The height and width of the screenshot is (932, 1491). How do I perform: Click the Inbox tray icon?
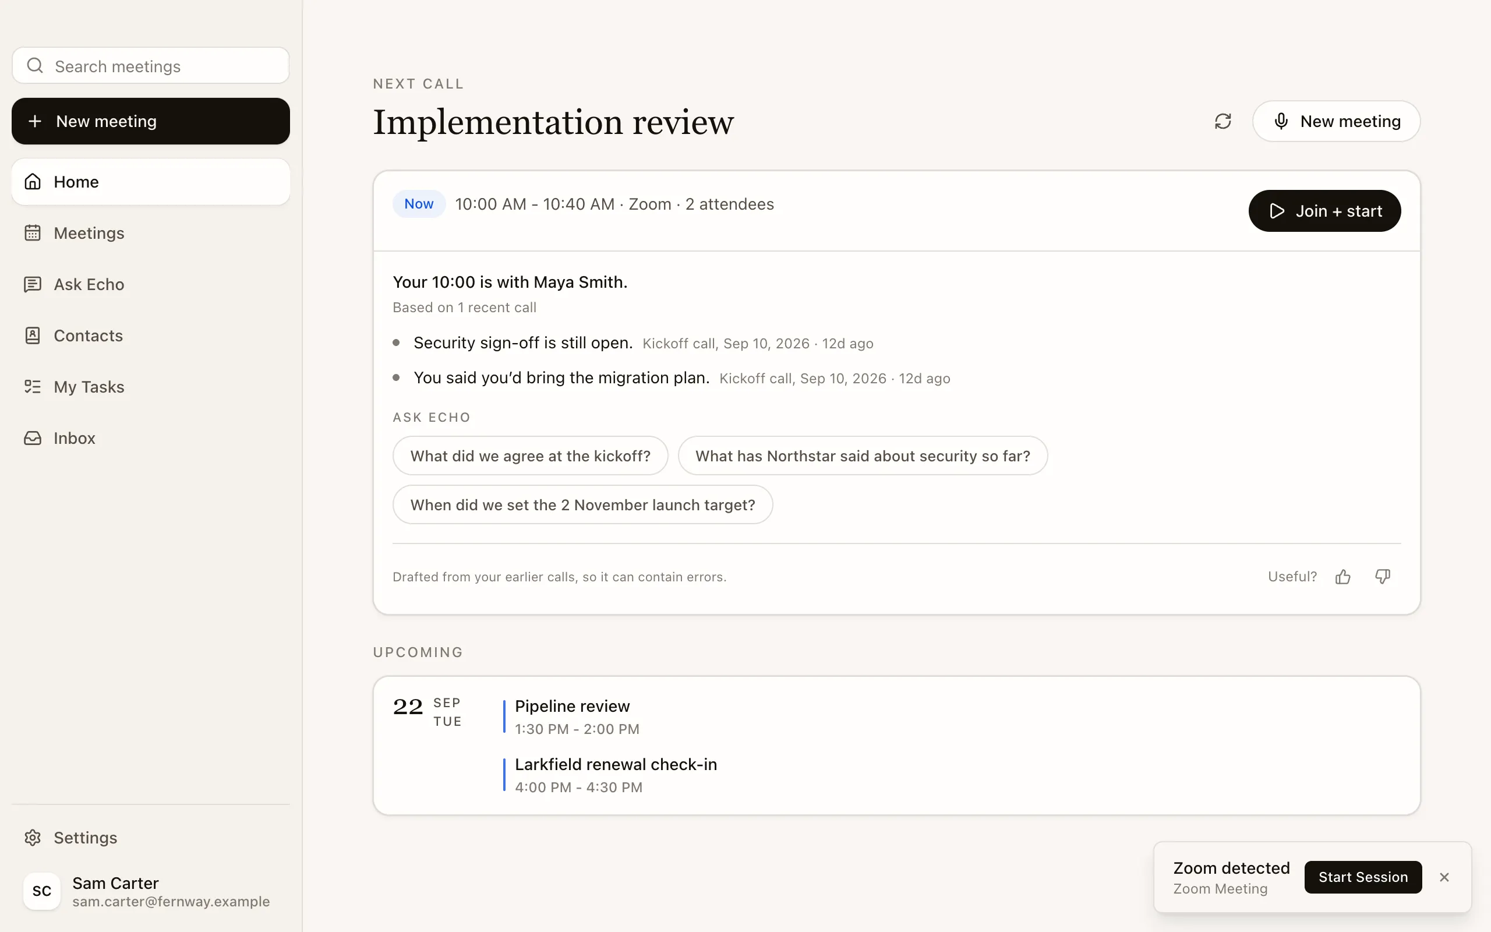(x=33, y=437)
